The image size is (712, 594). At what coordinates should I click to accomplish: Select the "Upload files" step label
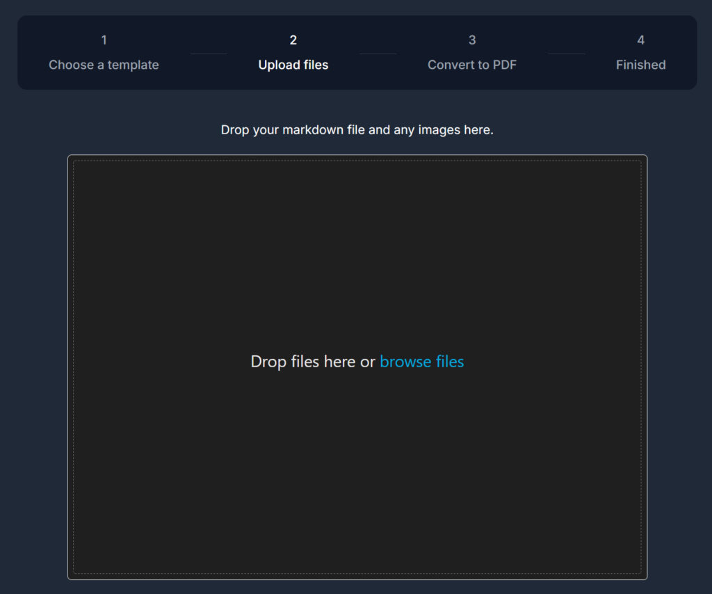click(293, 65)
